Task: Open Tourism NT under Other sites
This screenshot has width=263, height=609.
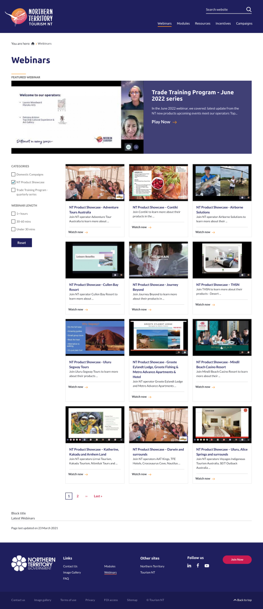Action: click(148, 573)
